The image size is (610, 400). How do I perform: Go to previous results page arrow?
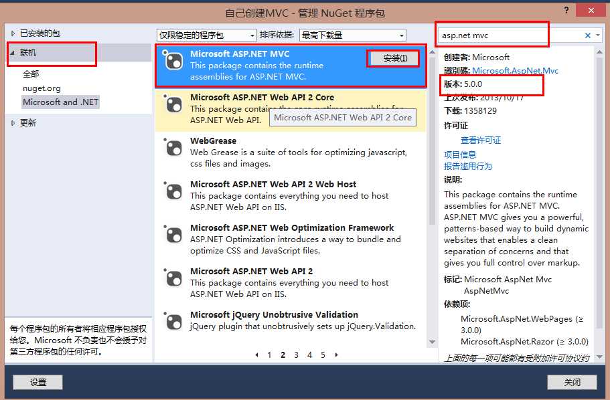256,355
